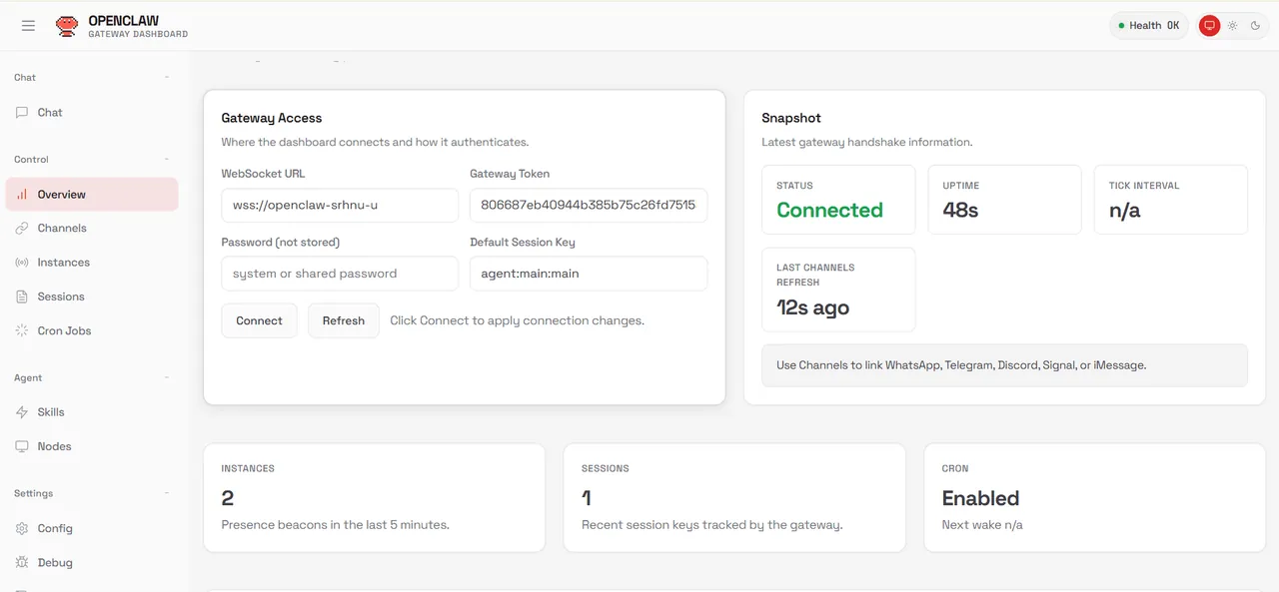The width and height of the screenshot is (1279, 592).
Task: Open the Chat page
Action: (92, 113)
